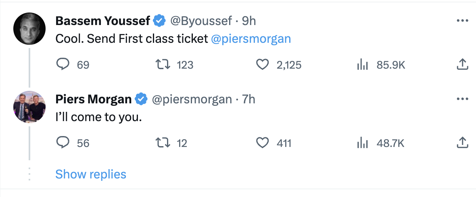Image resolution: width=476 pixels, height=197 pixels.
Task: Open the 9h timestamp on Bassem's tweet
Action: pyautogui.click(x=249, y=21)
